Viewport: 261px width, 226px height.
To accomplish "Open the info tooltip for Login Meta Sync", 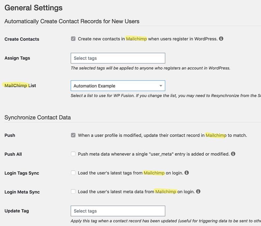I will (x=198, y=192).
